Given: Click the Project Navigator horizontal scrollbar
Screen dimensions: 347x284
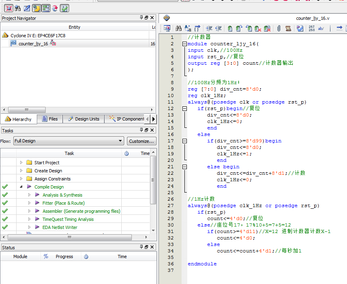Looking at the screenshot, I should tap(26, 110).
